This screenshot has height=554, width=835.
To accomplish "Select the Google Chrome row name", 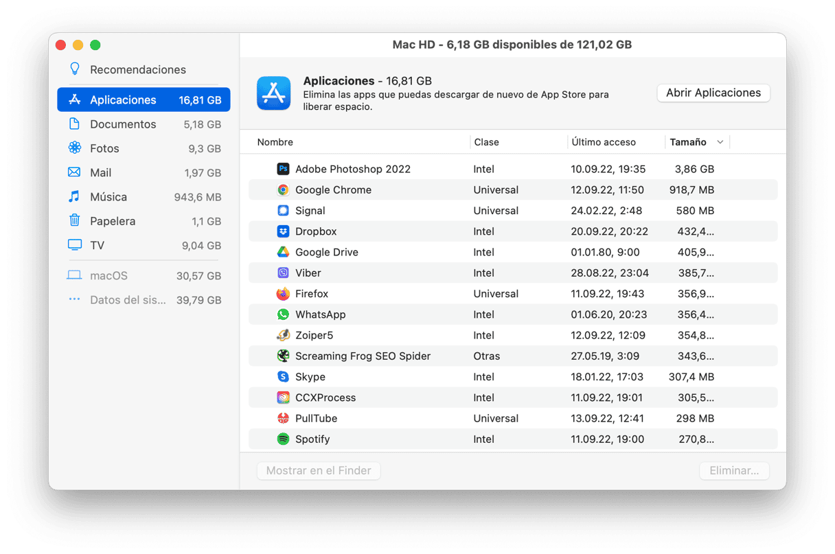I will (333, 190).
